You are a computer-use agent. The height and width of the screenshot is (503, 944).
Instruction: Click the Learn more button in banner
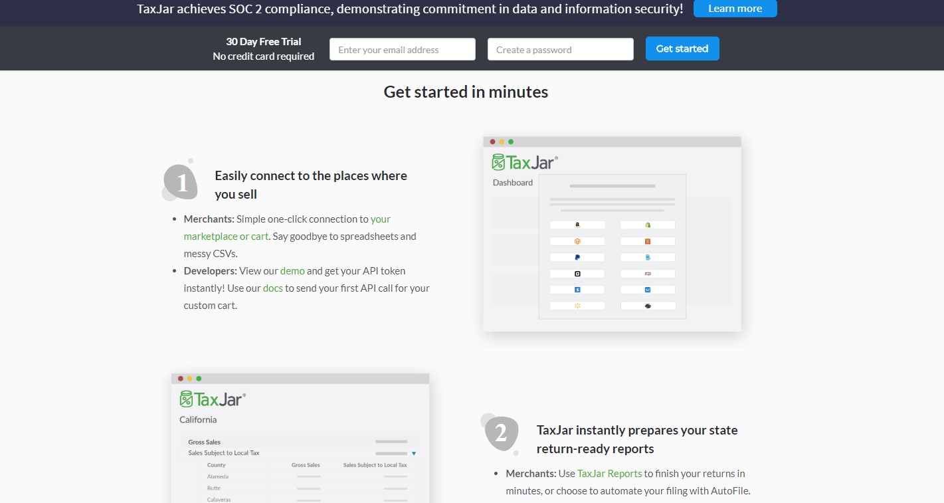pos(735,9)
